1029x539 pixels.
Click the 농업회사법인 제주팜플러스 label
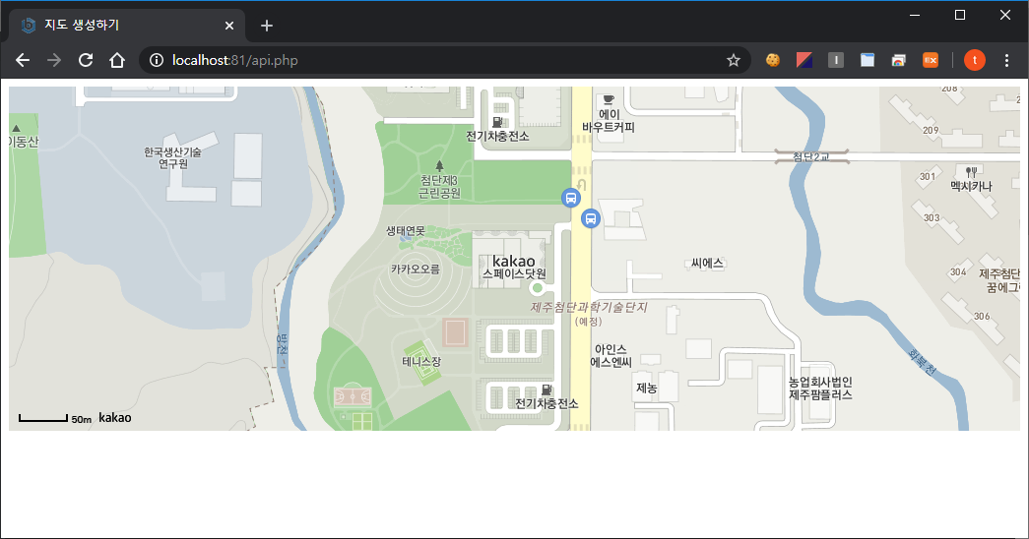point(820,389)
